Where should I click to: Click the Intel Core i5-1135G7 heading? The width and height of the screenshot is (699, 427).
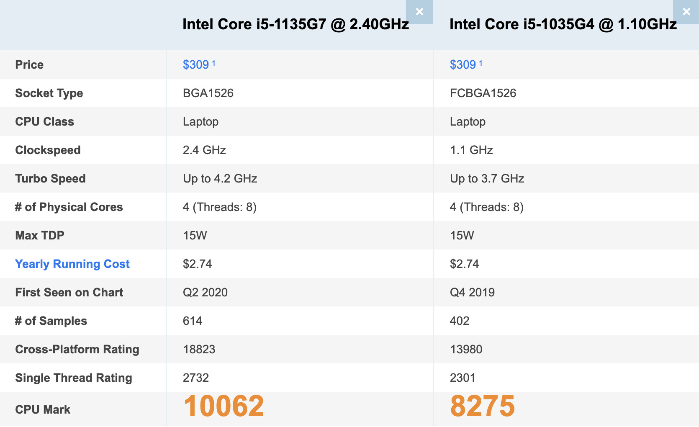[x=296, y=24]
